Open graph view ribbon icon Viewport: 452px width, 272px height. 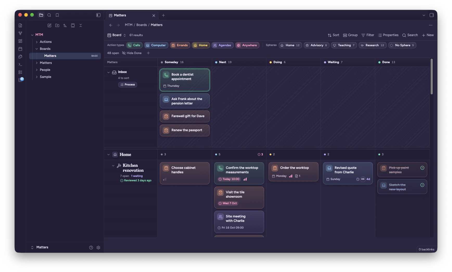tap(20, 33)
